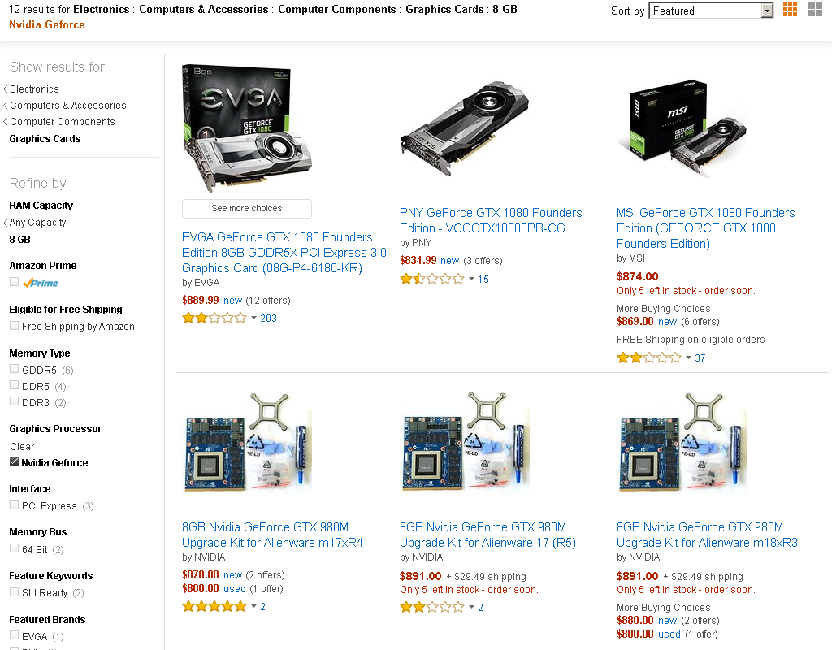Click five-star rating of Alienware m17xR4 kit

[214, 606]
